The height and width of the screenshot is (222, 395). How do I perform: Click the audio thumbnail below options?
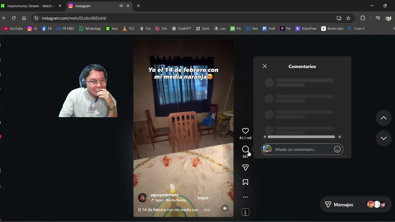tap(245, 212)
